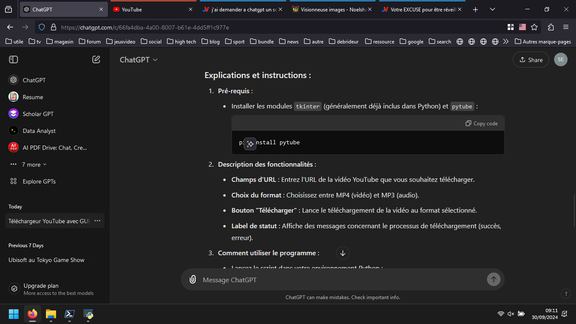The width and height of the screenshot is (576, 324).
Task: Switch to the Visionneuse images tab
Action: (x=330, y=9)
